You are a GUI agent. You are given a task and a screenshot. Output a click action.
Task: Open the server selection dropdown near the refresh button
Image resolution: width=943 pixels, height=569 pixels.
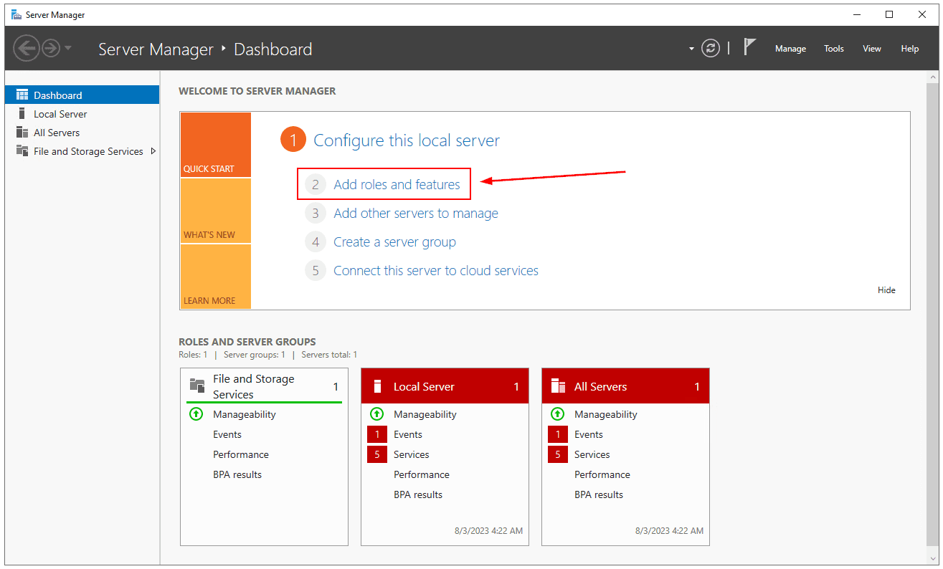(x=690, y=48)
